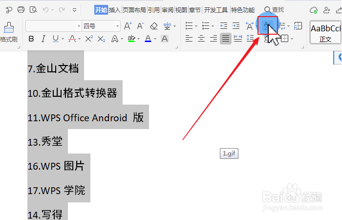Click the green highlight color ab button
This screenshot has height=220, width=342.
(x=131, y=39)
